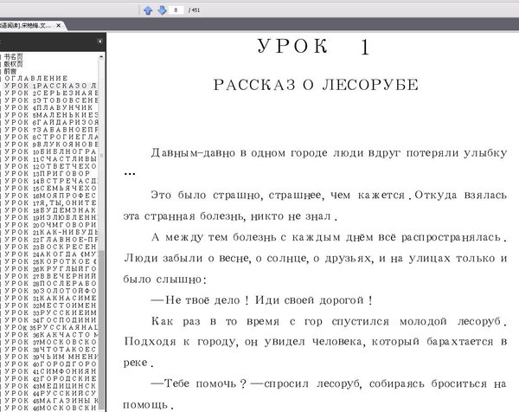
Task: Open the 前言 bookmark
Action: click(x=13, y=71)
